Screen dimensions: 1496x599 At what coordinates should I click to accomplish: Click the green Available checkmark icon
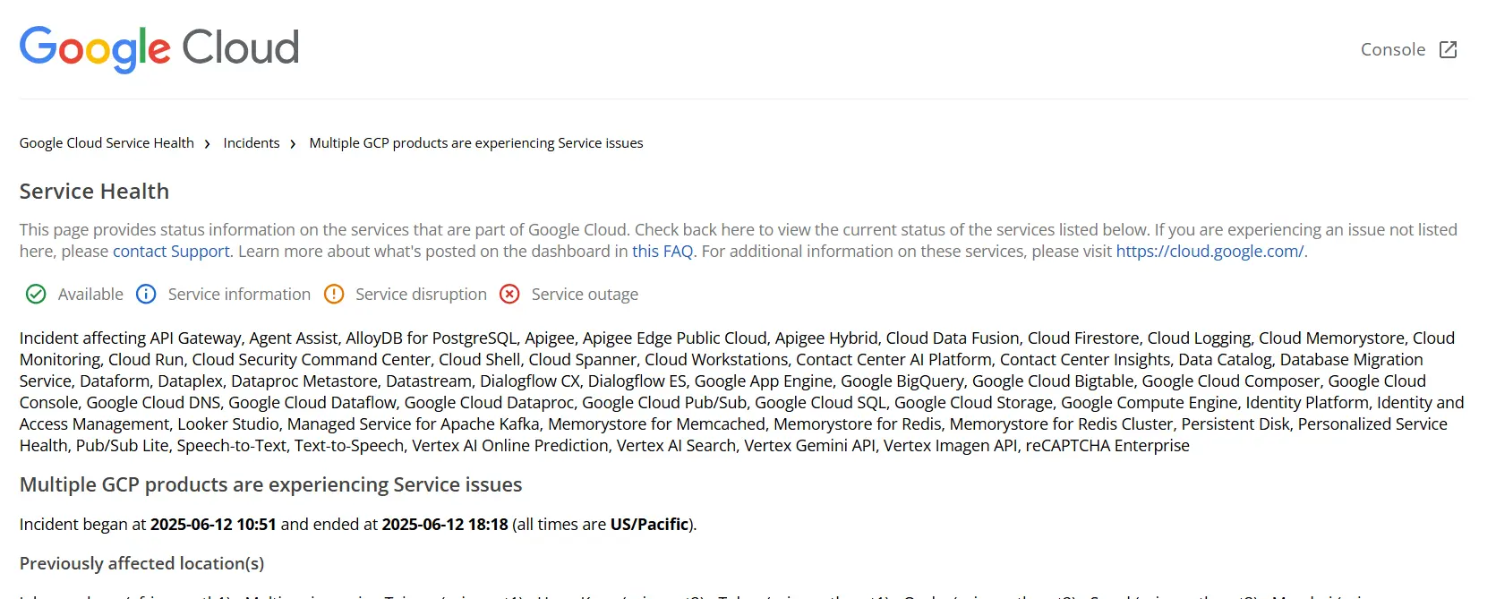tap(36, 295)
